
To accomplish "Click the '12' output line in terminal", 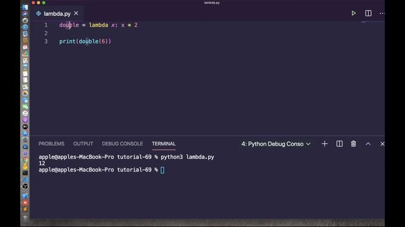I will [42, 163].
